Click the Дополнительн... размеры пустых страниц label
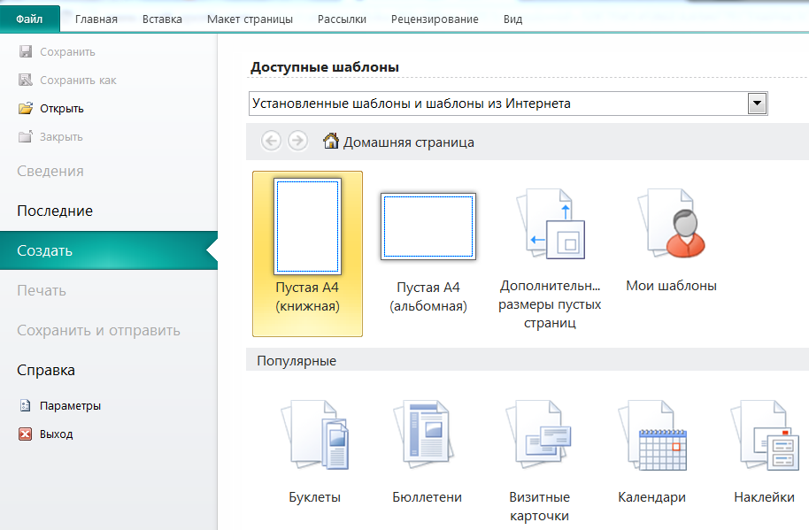This screenshot has width=809, height=530. (x=550, y=303)
